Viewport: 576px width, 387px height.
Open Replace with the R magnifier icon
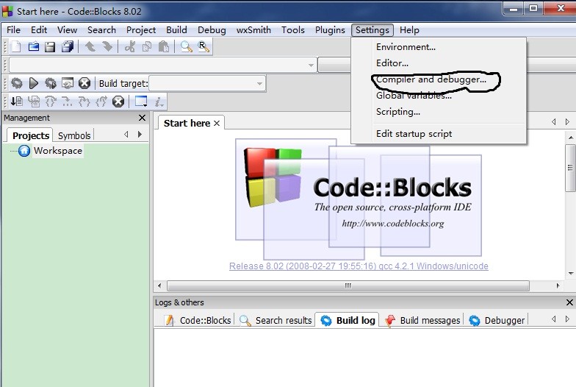pos(204,47)
